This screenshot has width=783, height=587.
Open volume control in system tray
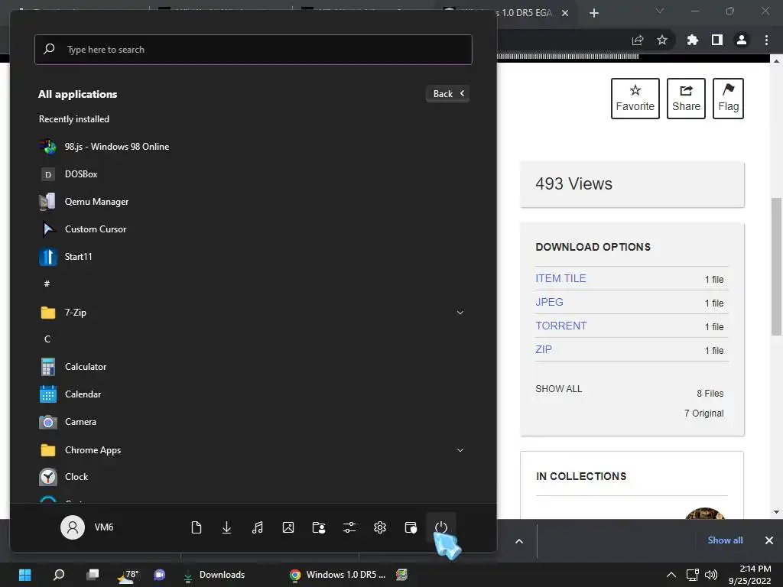(711, 575)
